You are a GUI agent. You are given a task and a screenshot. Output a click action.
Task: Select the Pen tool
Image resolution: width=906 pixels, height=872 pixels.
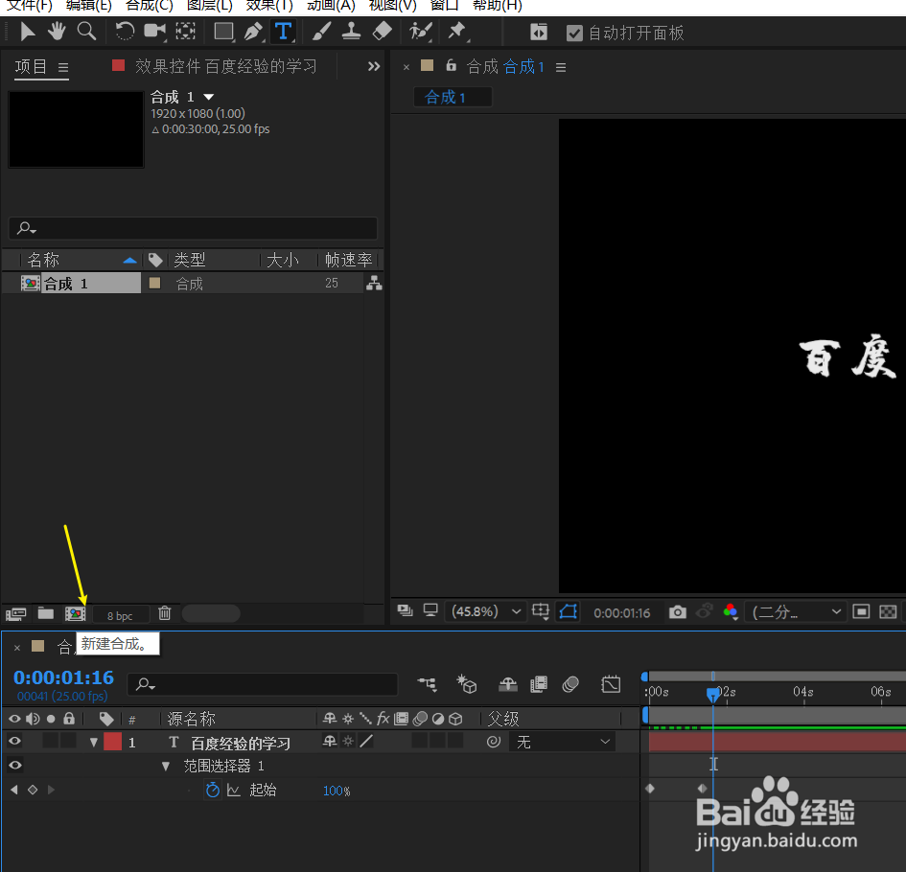click(x=253, y=32)
